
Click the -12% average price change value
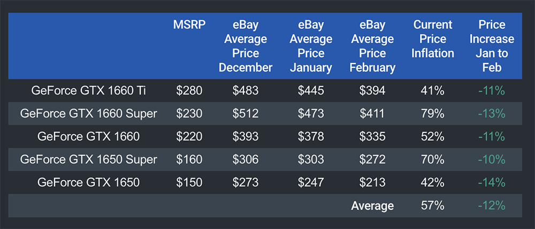click(492, 206)
